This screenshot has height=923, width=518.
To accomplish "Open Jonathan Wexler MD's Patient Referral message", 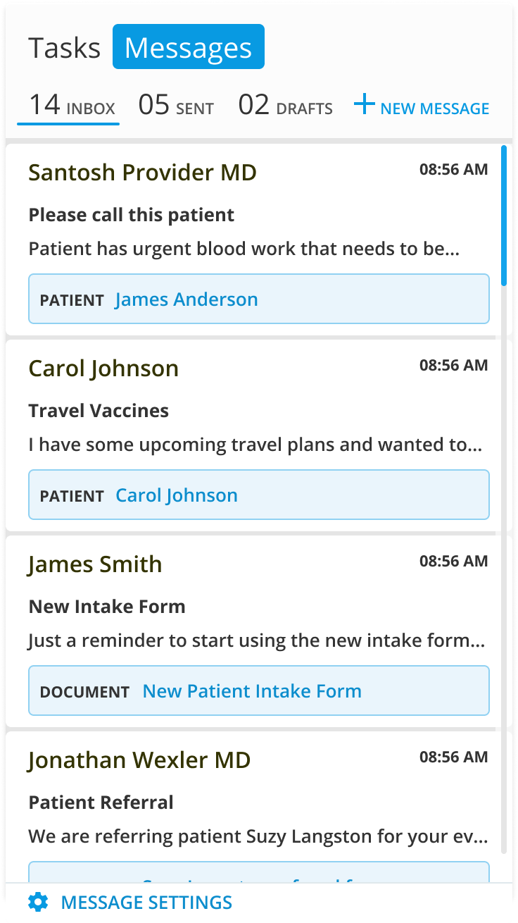I will point(256,807).
